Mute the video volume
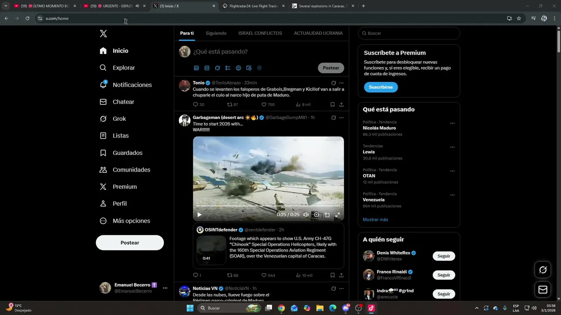Viewport: 561px width, 315px height. (306, 215)
